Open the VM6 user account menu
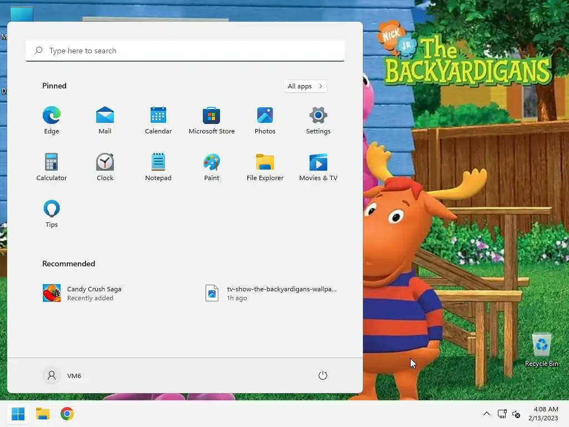The width and height of the screenshot is (569, 427). [62, 375]
